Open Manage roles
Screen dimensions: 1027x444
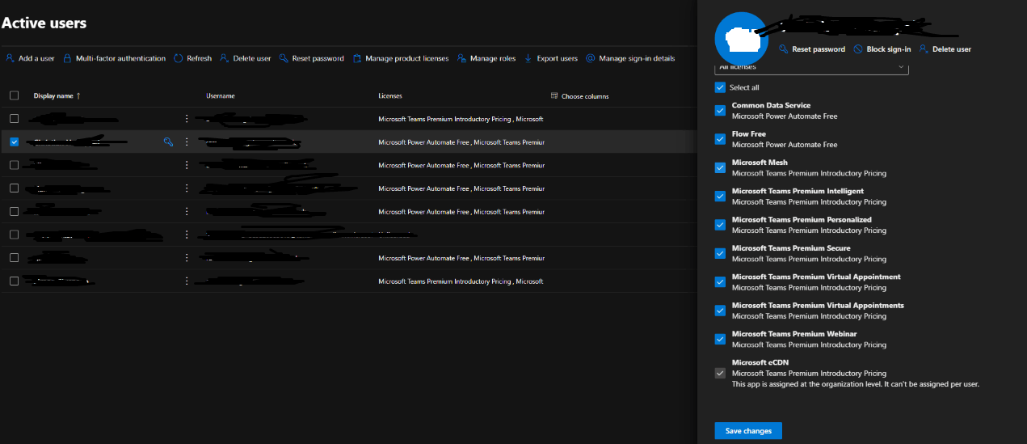486,58
